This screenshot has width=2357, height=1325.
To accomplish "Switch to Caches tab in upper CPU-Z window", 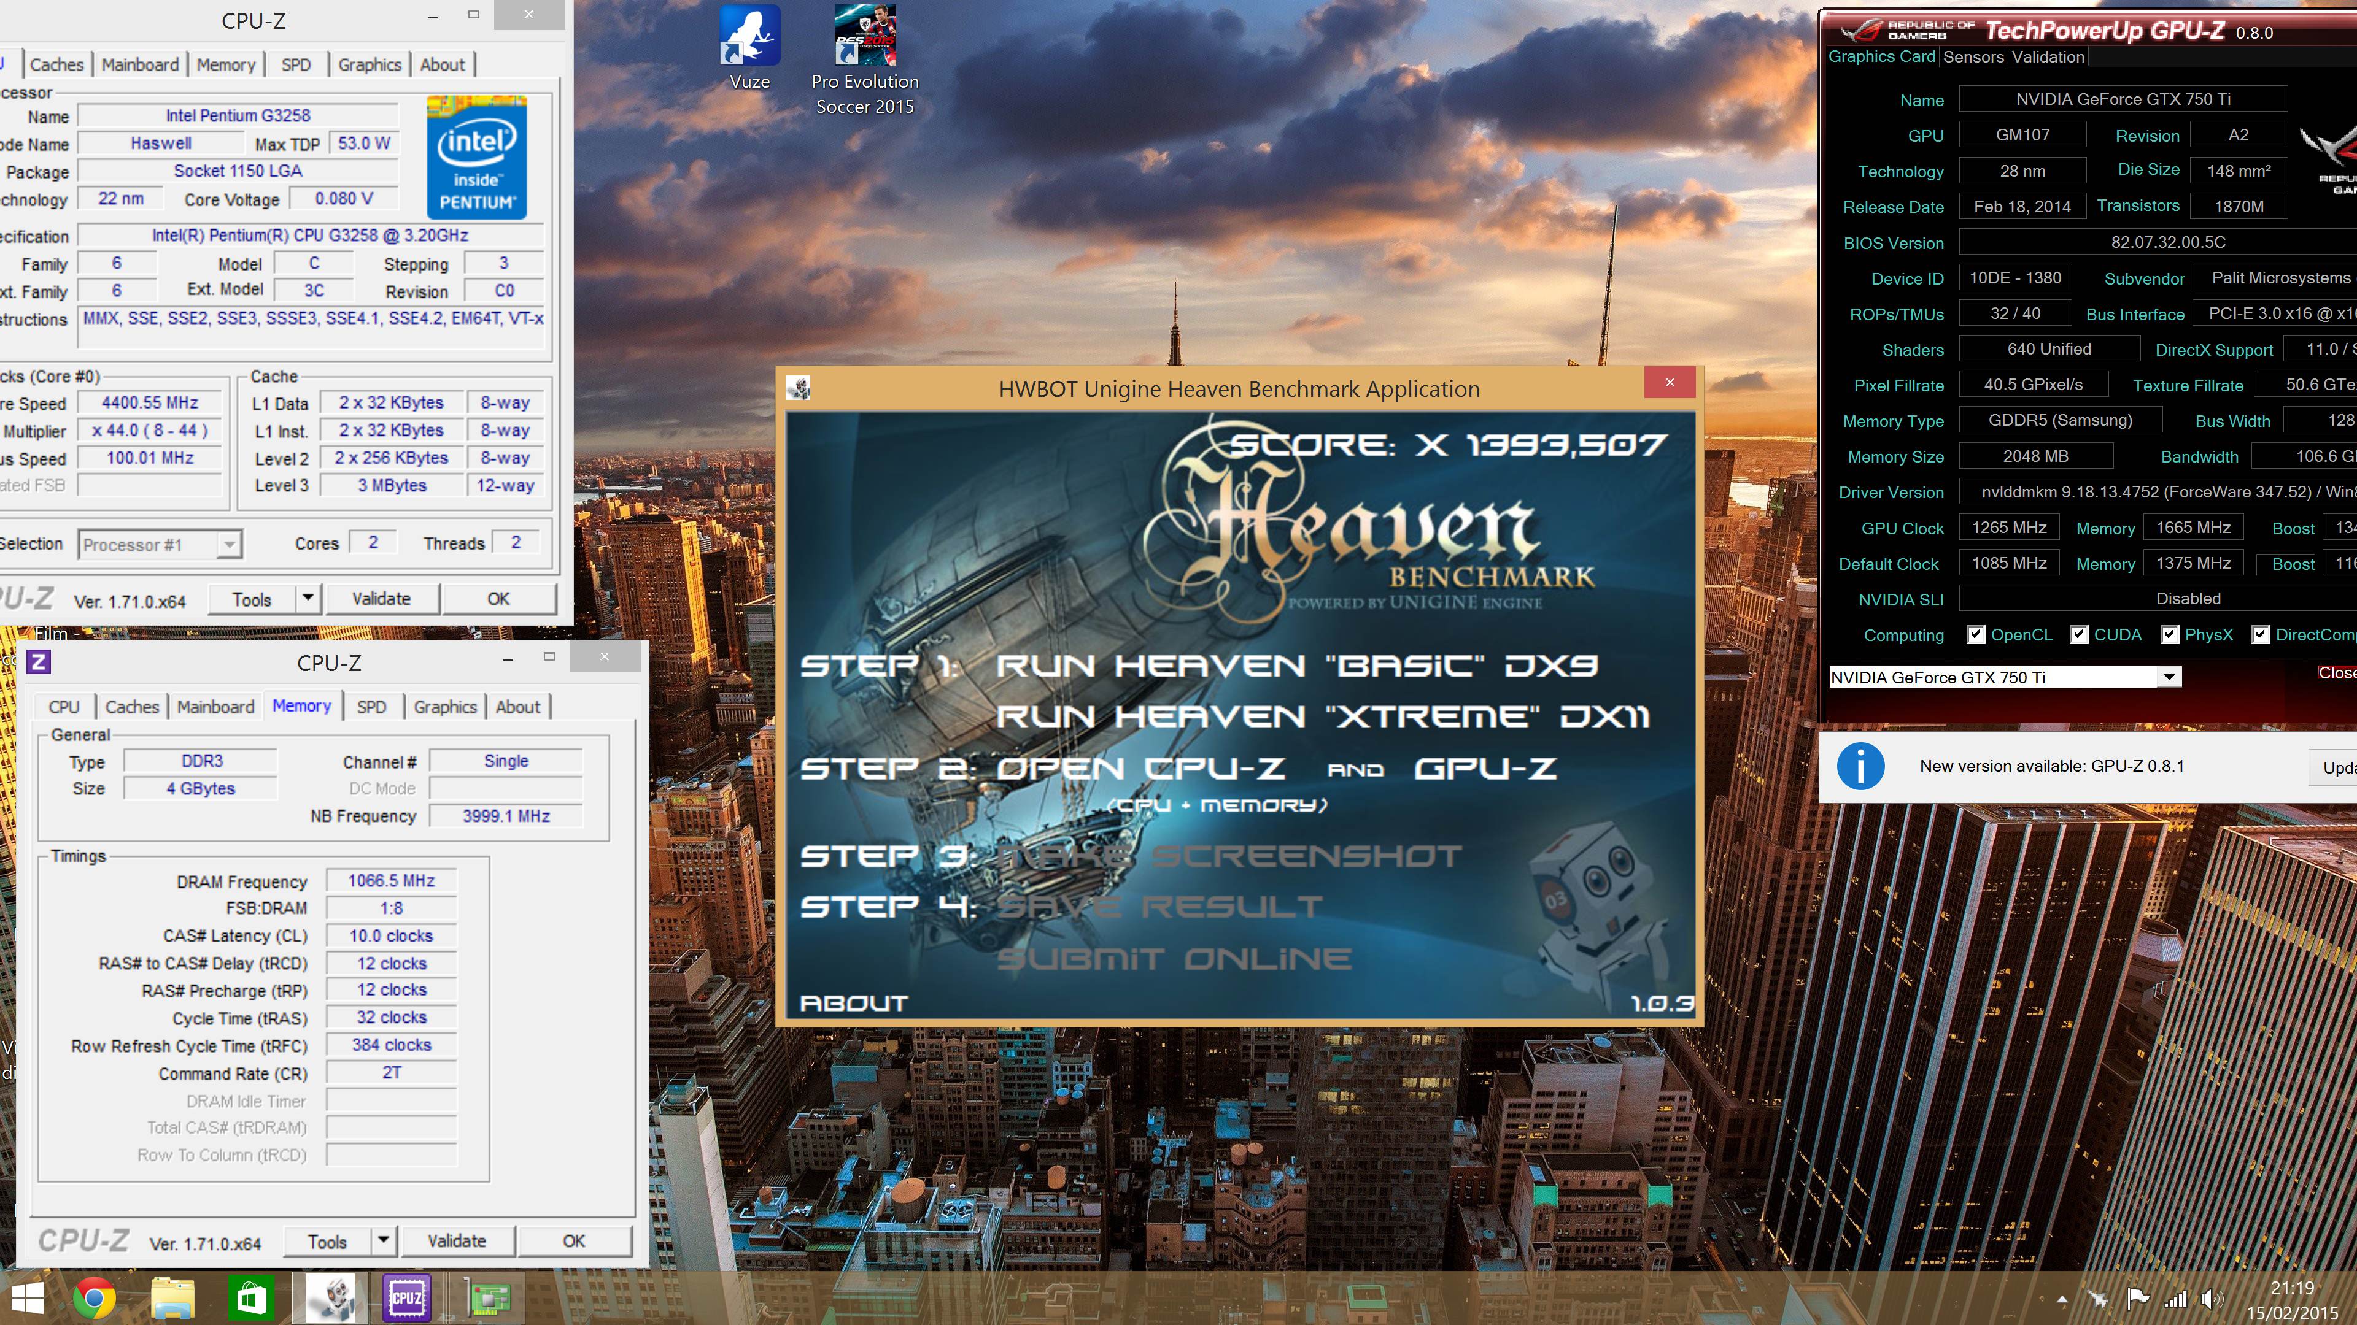I will click(x=56, y=64).
